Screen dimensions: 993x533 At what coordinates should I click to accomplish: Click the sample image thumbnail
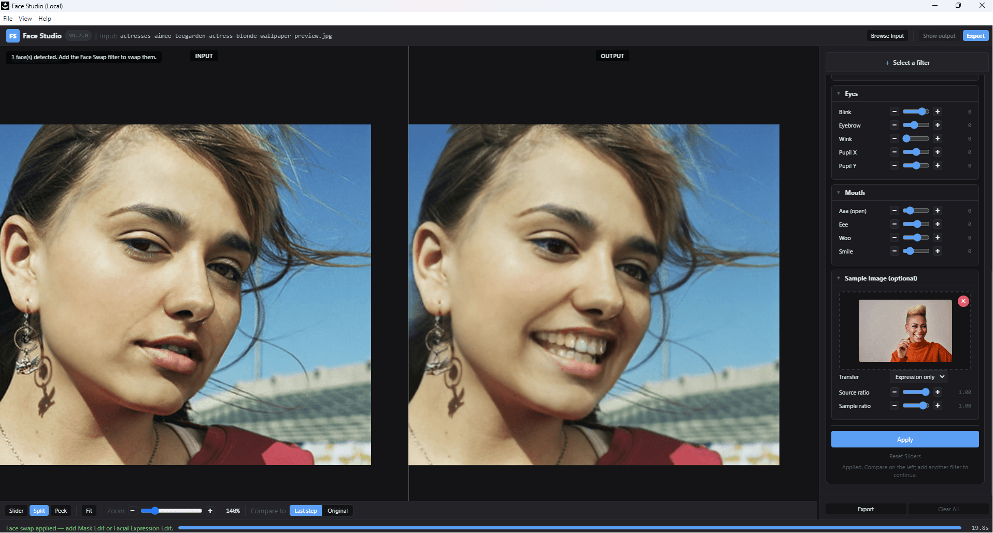905,331
